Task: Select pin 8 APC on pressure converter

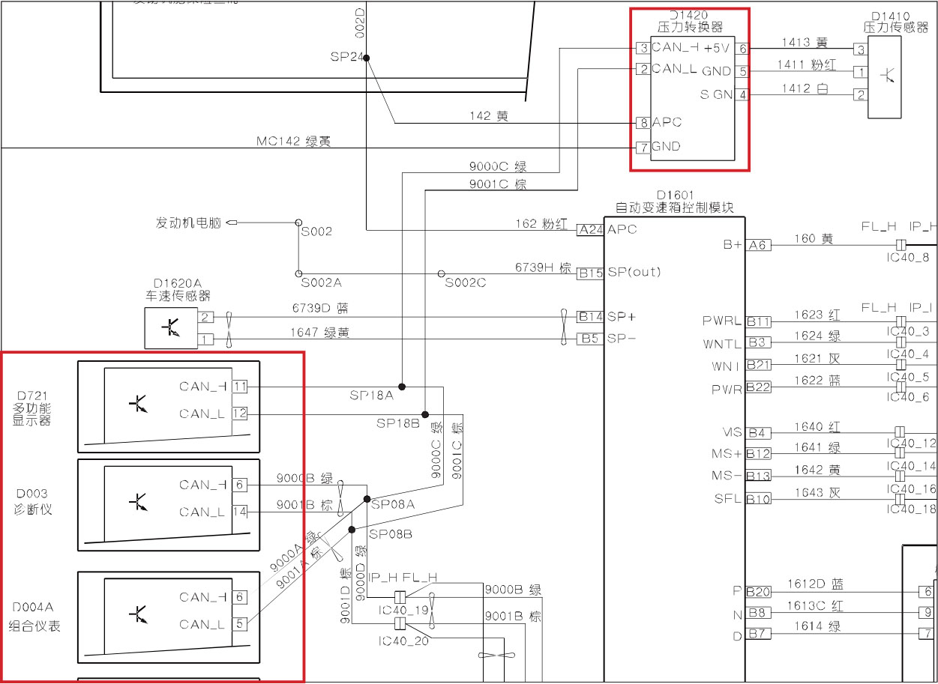Action: tap(643, 122)
